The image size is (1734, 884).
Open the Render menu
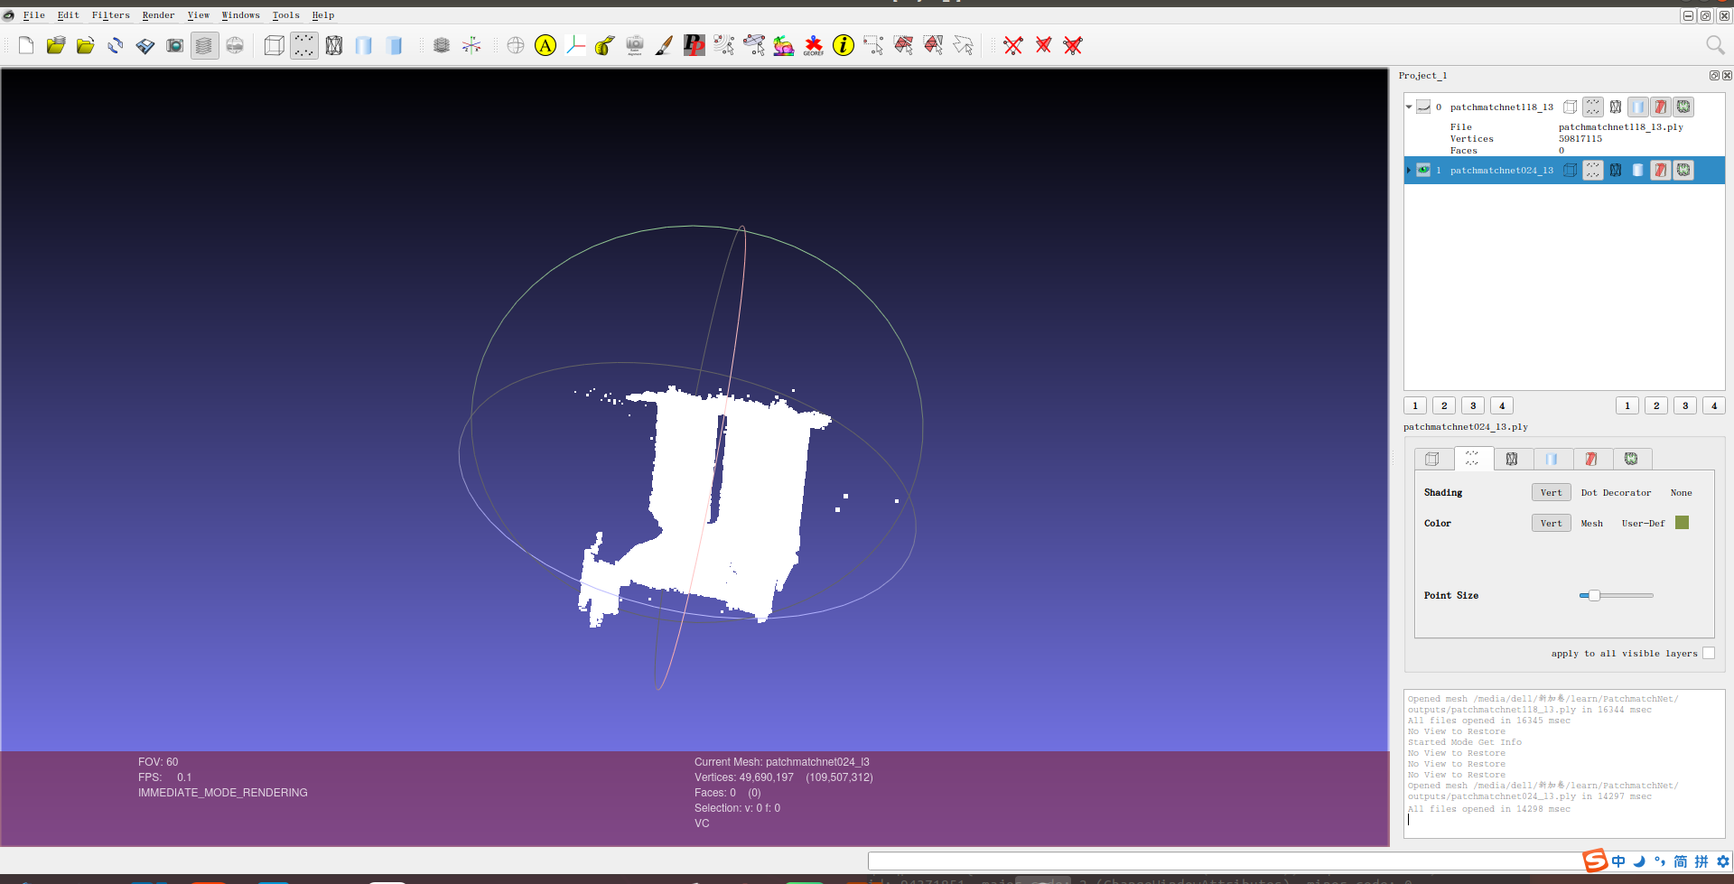coord(158,15)
